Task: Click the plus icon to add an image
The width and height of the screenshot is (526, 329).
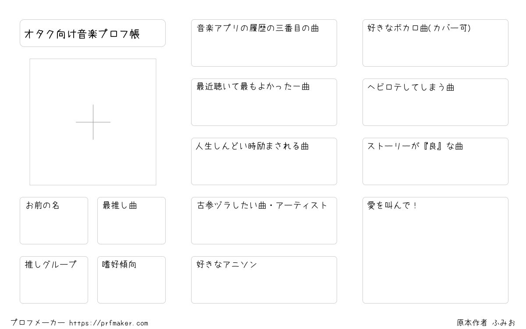Action: click(x=93, y=122)
